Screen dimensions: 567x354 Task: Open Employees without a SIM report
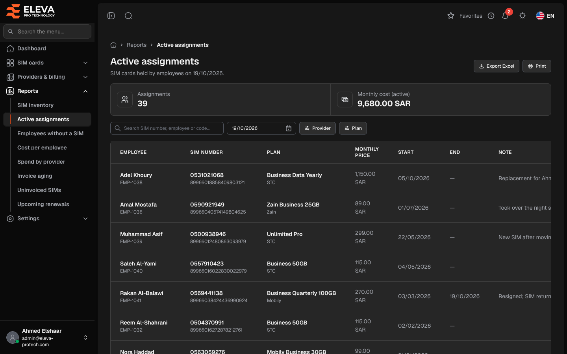[50, 133]
